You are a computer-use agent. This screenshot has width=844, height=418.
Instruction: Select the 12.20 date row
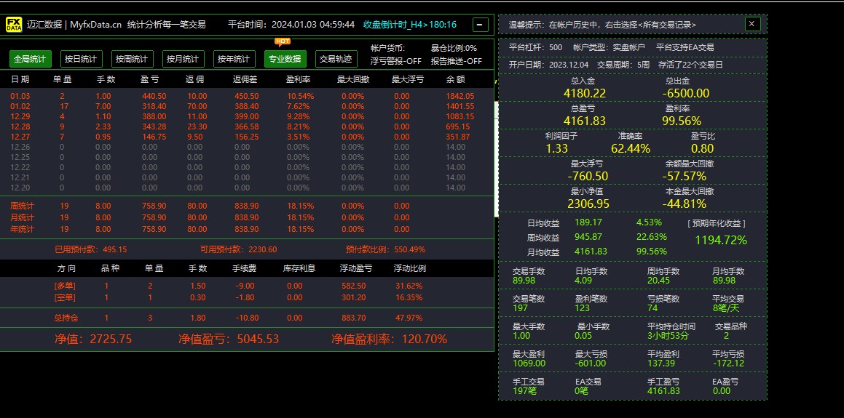point(247,188)
